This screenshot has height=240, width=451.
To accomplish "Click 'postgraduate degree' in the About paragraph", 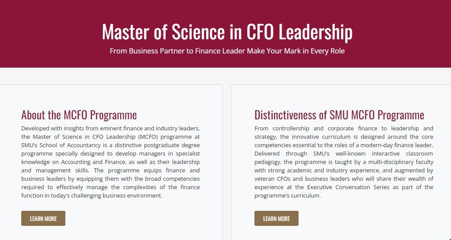I will [x=172, y=145].
